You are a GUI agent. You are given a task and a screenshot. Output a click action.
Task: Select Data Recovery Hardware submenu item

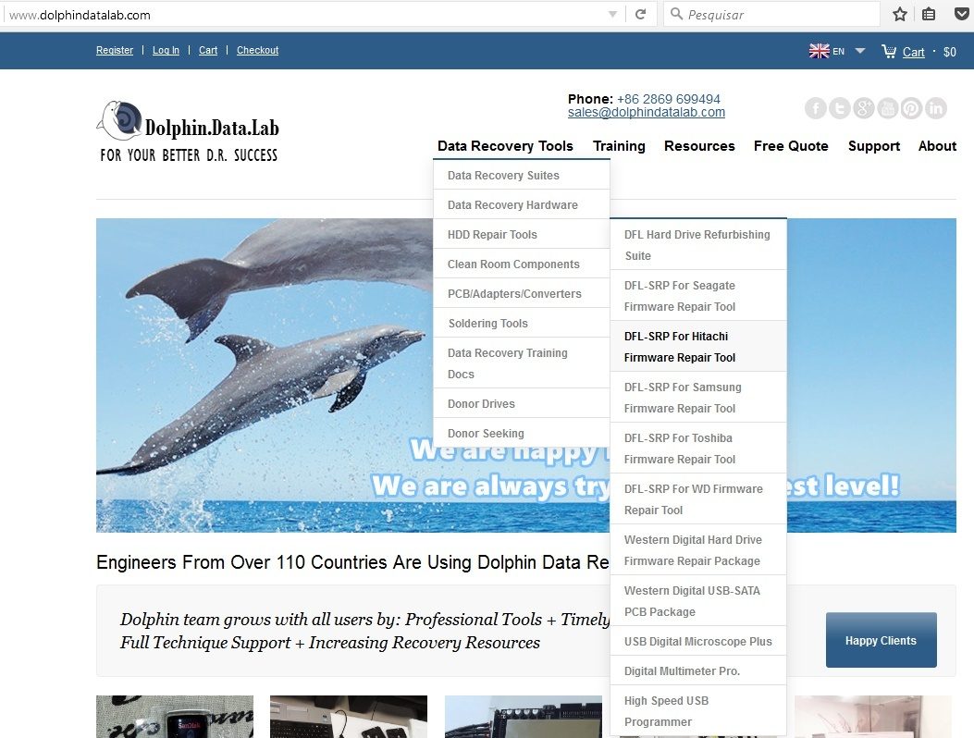(521, 205)
